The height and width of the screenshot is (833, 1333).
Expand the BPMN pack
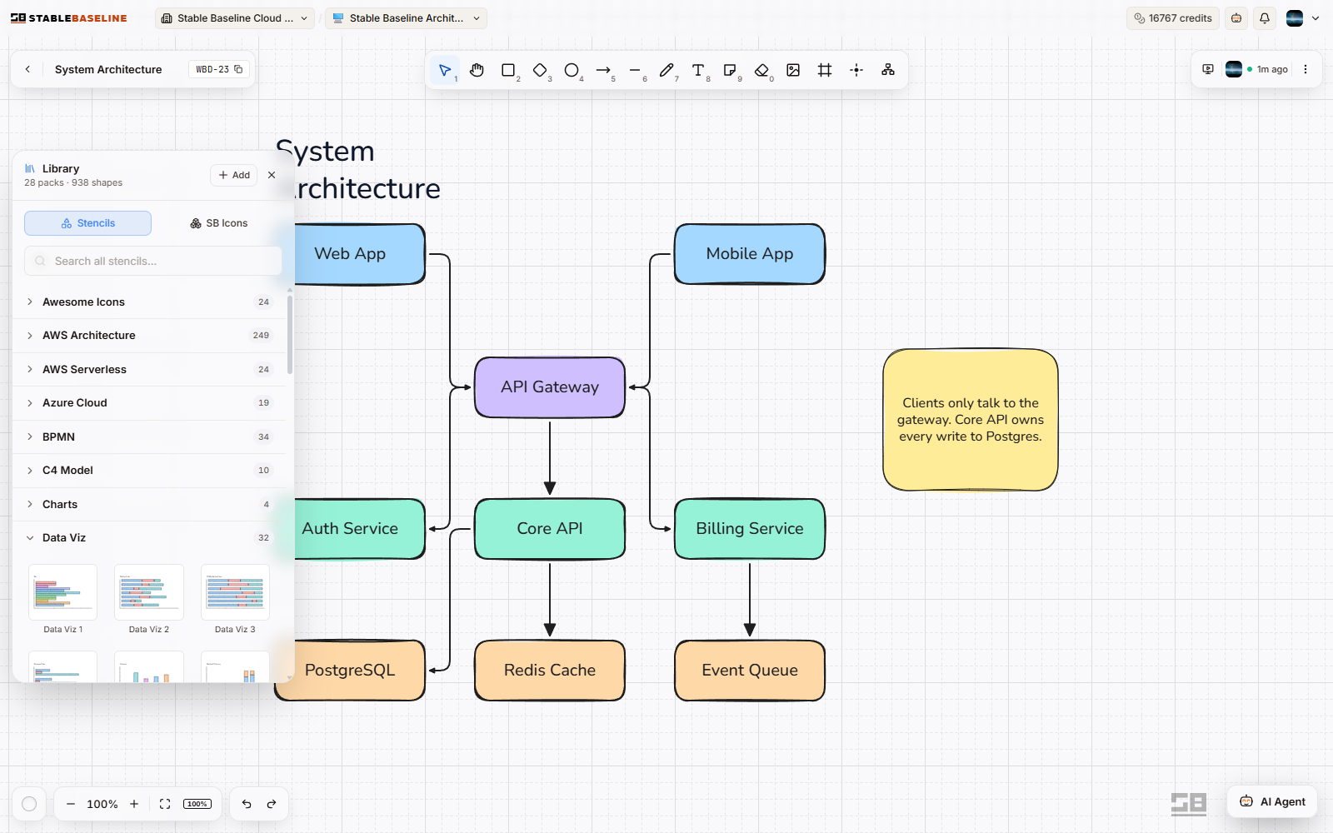[150, 437]
